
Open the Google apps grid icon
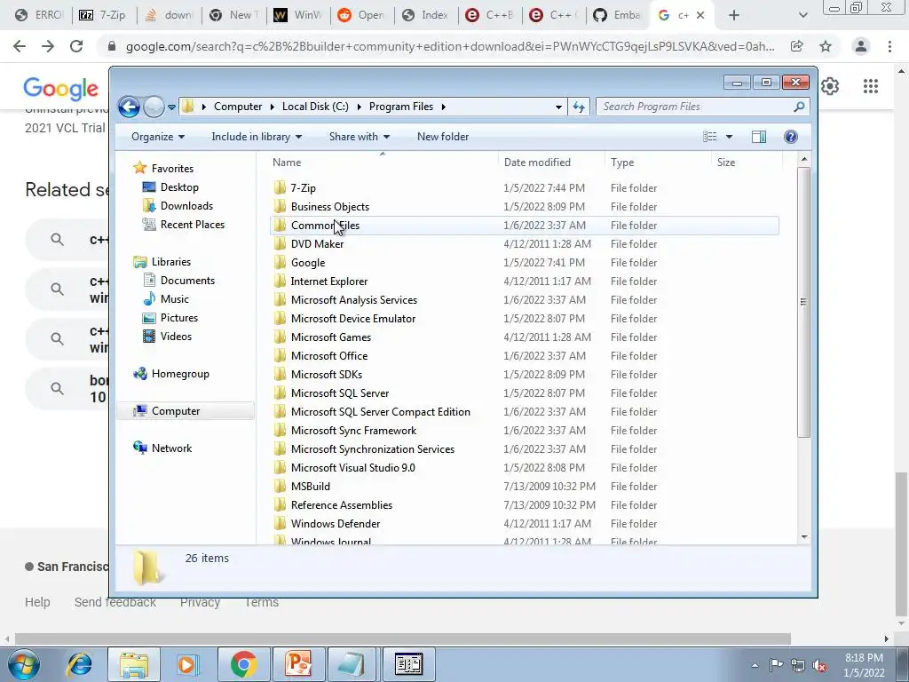[870, 86]
